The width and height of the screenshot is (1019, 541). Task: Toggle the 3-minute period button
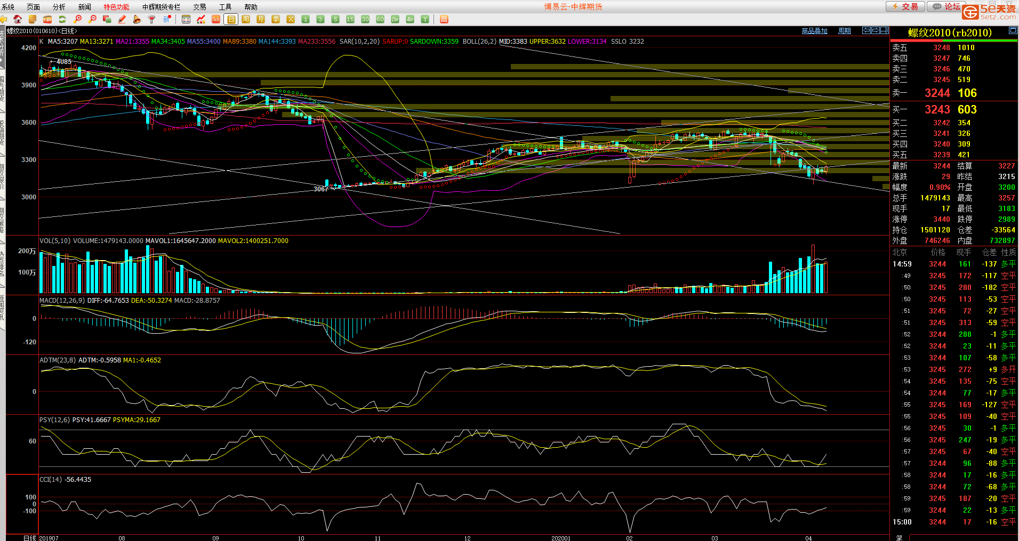click(x=320, y=19)
